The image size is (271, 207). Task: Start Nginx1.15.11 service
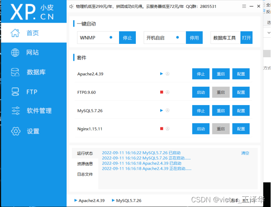pyautogui.click(x=201, y=129)
